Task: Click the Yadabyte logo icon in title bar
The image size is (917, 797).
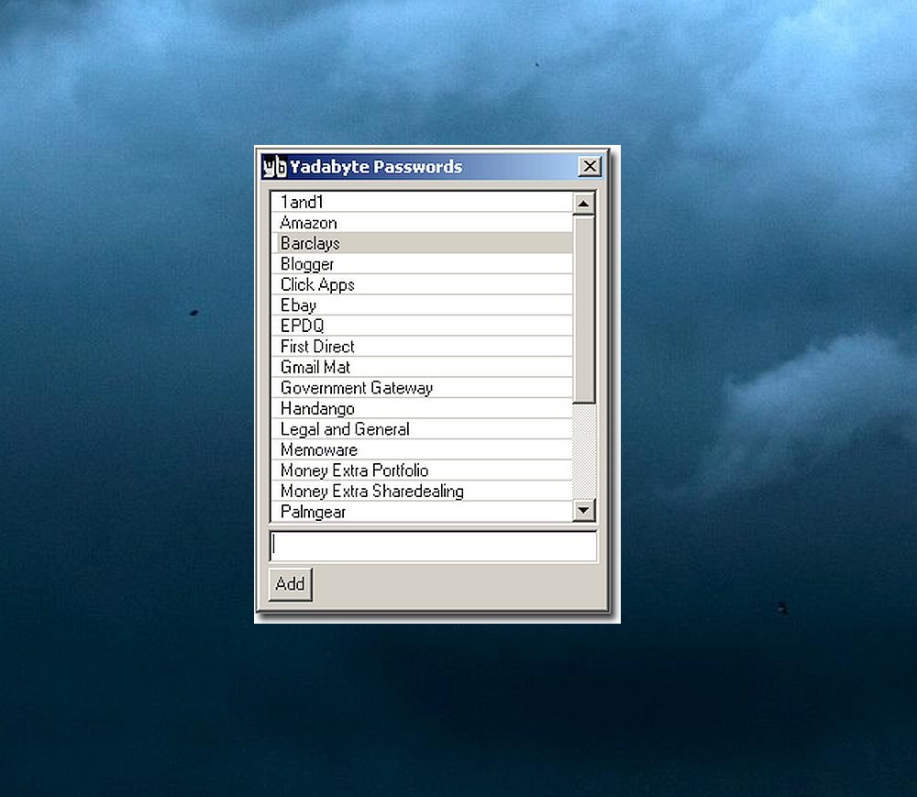Action: click(274, 167)
